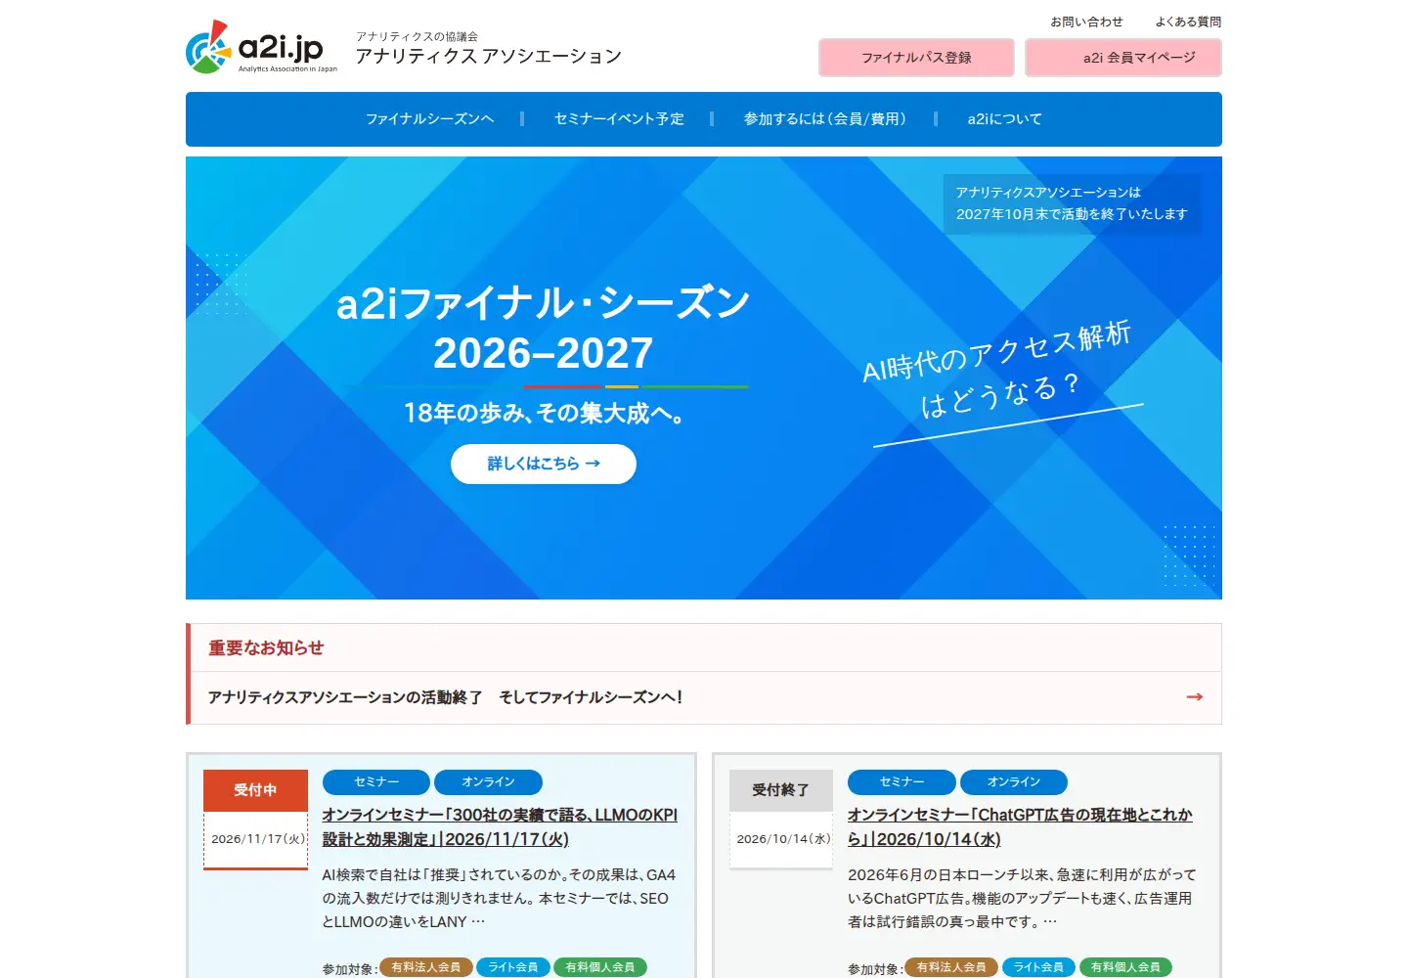Viewport: 1408px width, 978px height.
Task: Click 受付終了 status badge
Action: tap(781, 790)
